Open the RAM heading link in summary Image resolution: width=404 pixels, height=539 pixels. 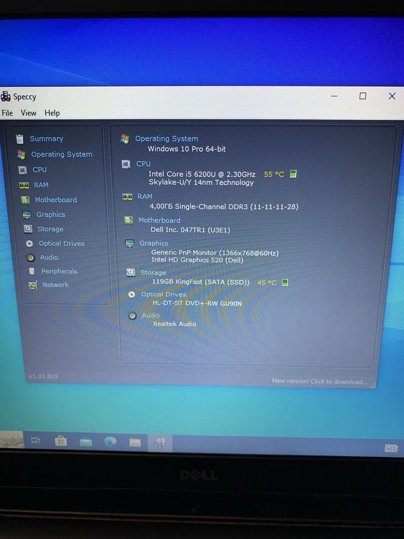[144, 196]
